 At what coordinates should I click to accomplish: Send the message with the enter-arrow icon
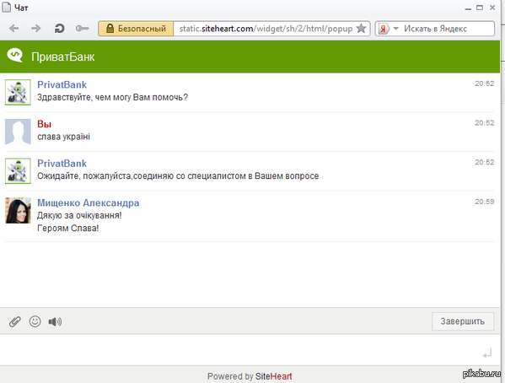pos(487,353)
